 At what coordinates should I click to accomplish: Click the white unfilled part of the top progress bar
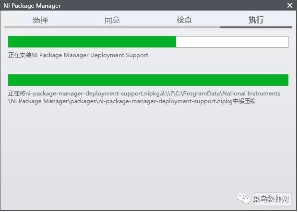click(232, 42)
